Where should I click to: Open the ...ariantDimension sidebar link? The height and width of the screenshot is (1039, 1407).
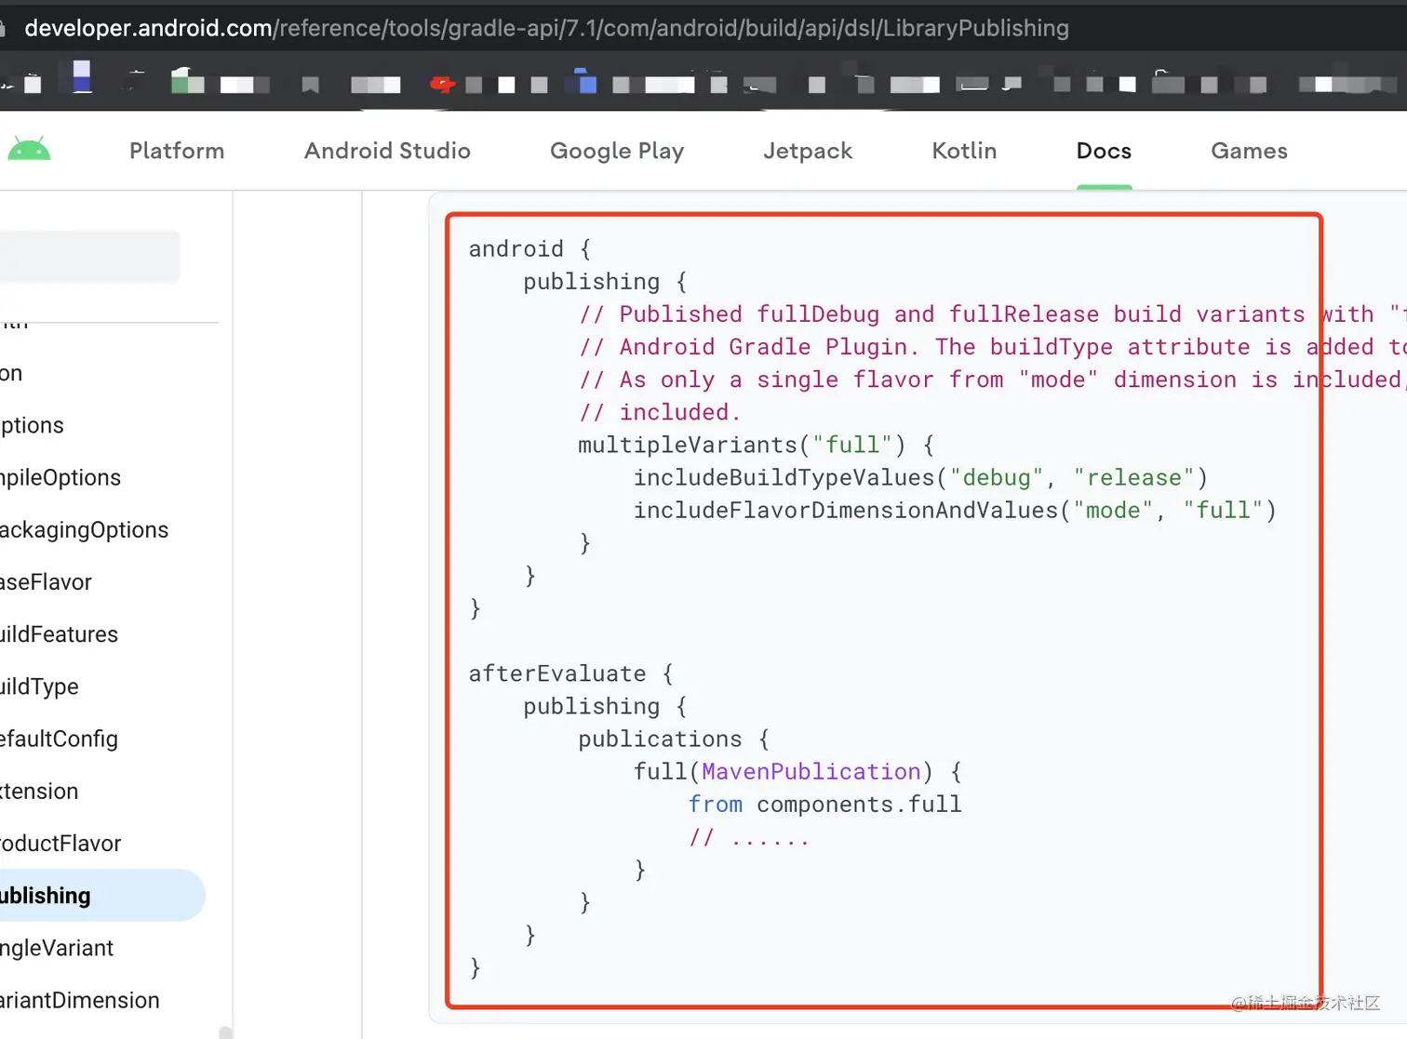click(80, 1000)
